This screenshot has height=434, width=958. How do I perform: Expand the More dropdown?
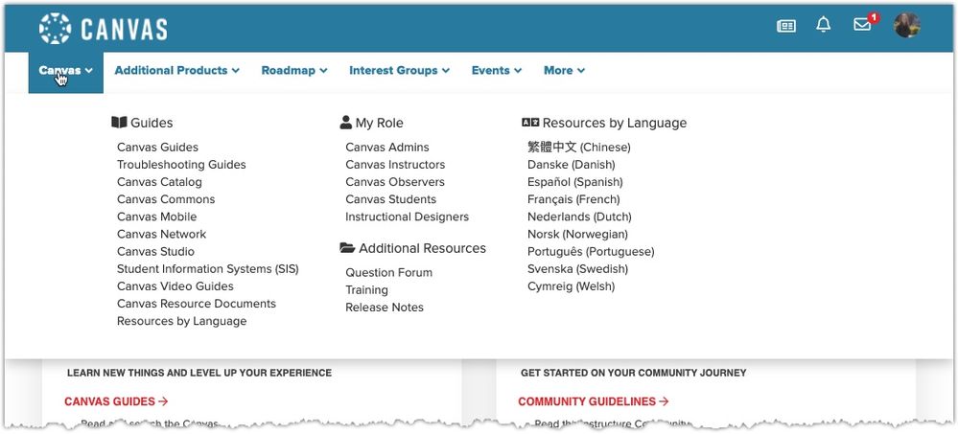[565, 70]
